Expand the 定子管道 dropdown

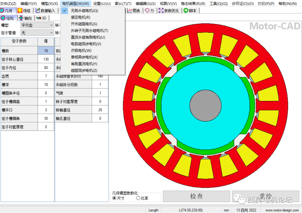[x=37, y=32]
